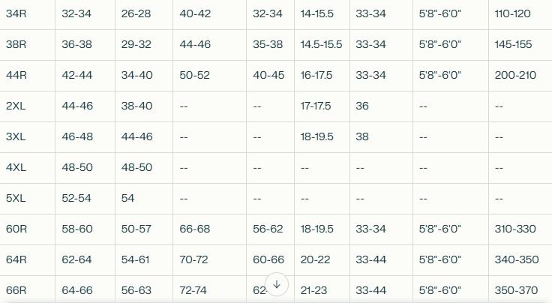The width and height of the screenshot is (552, 303).
Task: Select the 60R size label
Action: (x=16, y=229)
